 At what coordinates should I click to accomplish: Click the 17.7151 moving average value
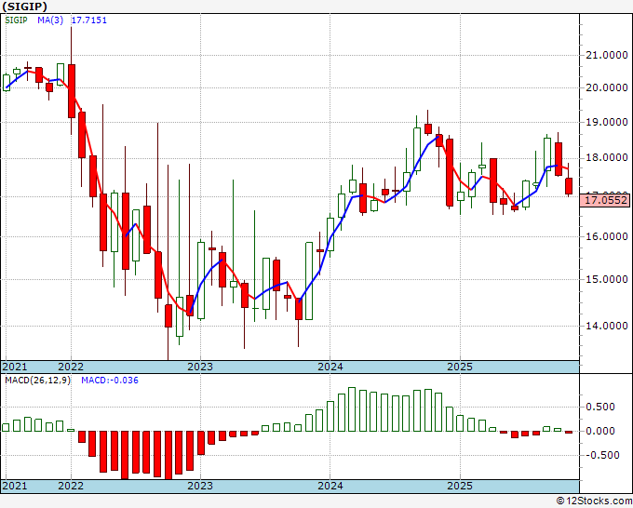click(88, 20)
